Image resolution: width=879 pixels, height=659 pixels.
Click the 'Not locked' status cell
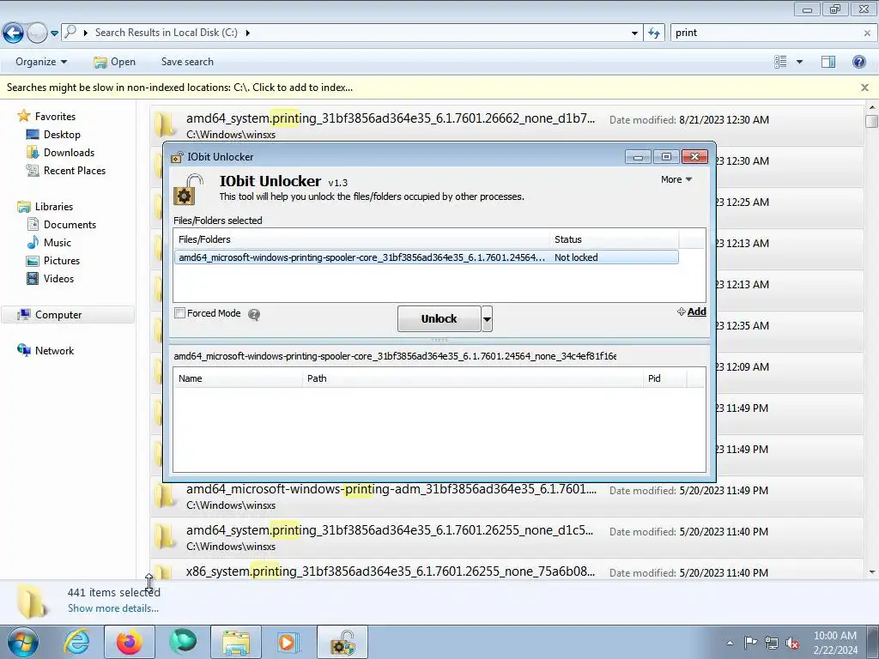576,257
